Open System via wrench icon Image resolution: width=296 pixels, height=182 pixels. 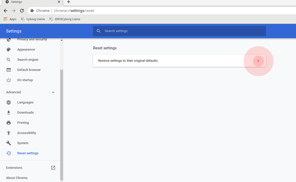(x=9, y=143)
